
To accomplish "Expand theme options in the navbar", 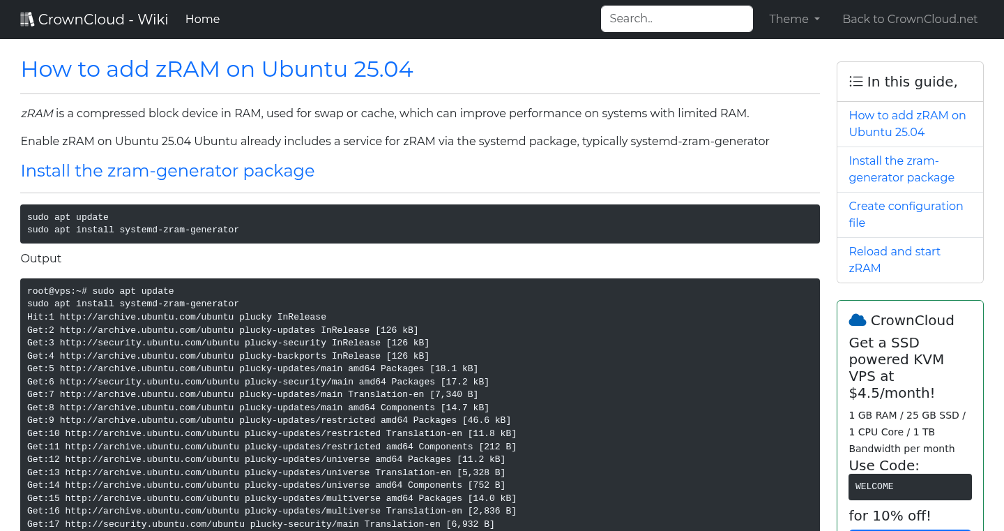I will pos(793,19).
